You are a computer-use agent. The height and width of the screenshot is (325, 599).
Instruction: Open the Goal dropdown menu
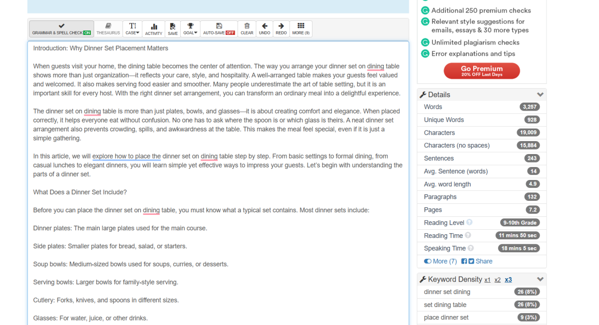click(x=190, y=29)
